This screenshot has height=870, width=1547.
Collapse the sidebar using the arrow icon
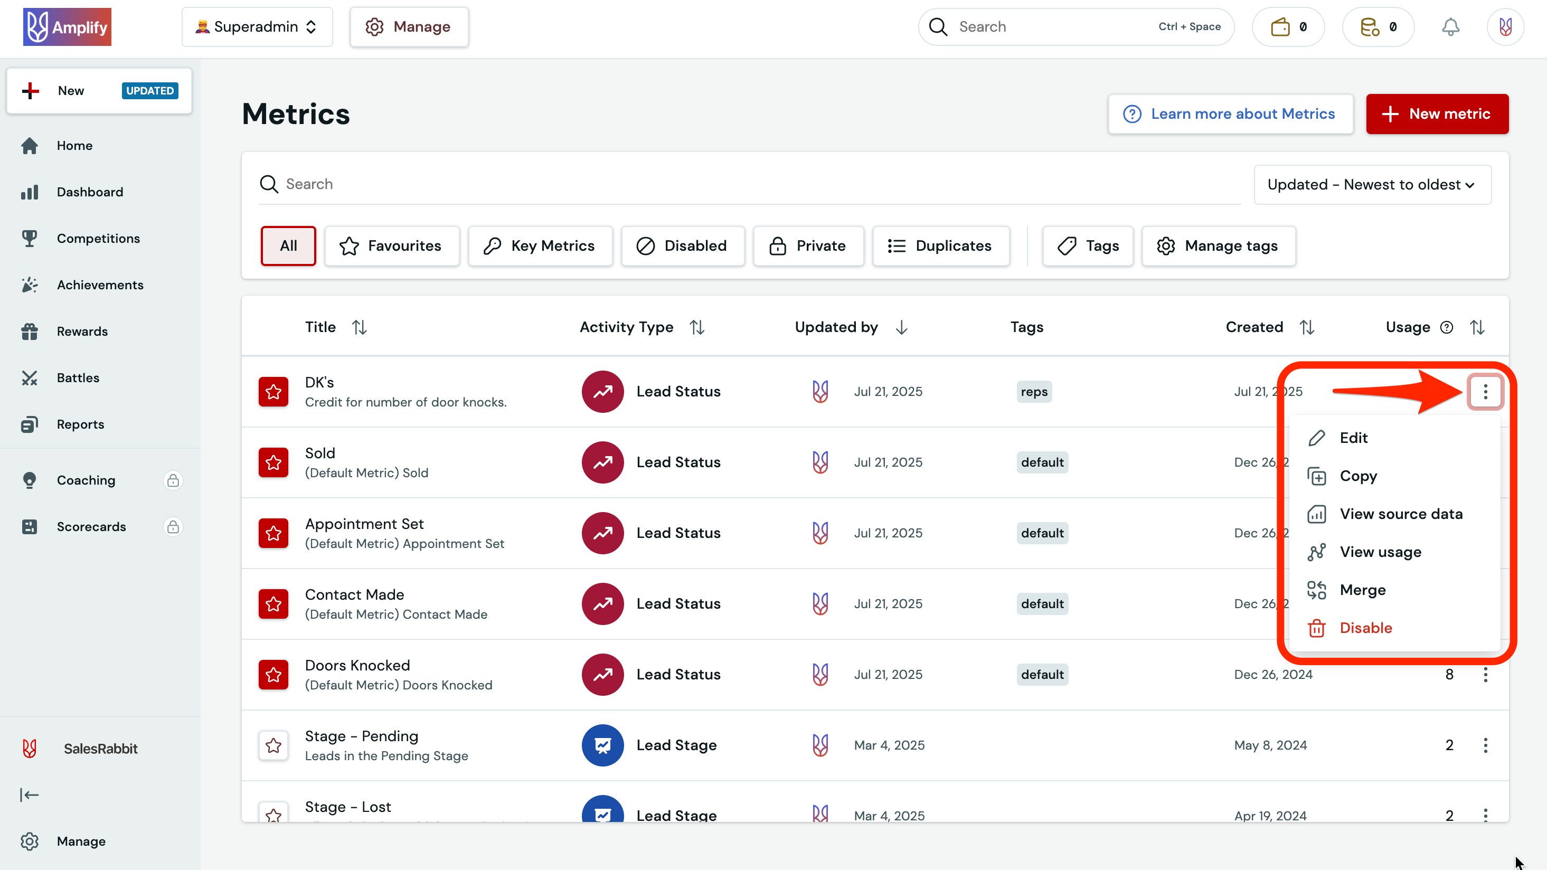(30, 795)
